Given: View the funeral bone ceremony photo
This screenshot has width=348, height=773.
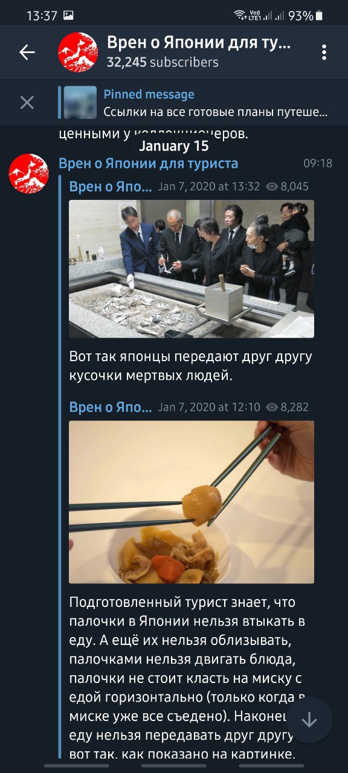Looking at the screenshot, I should [x=192, y=269].
